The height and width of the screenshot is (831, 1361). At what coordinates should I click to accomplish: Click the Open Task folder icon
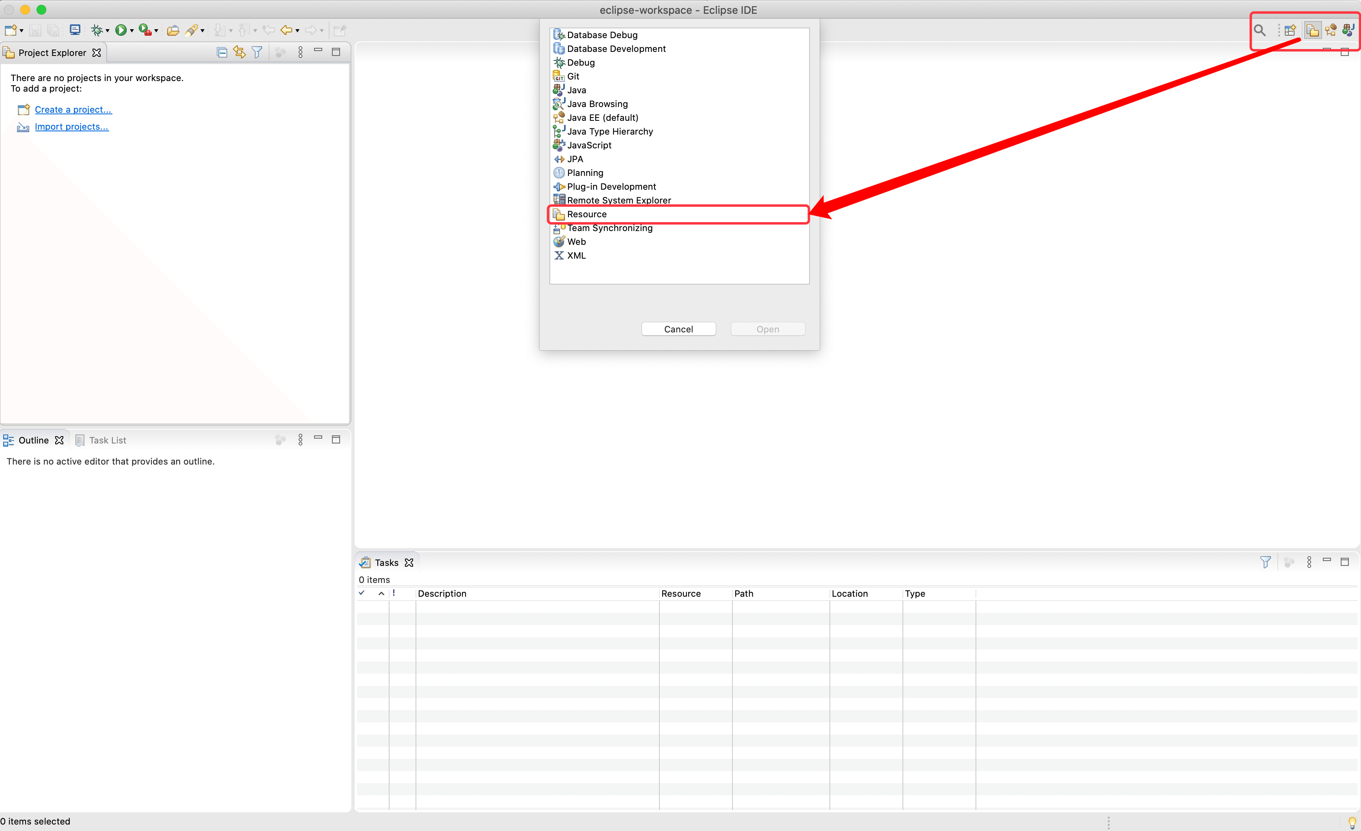173,30
